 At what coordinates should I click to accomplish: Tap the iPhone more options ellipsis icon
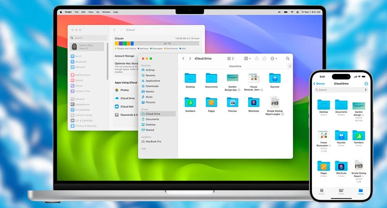coord(366,84)
